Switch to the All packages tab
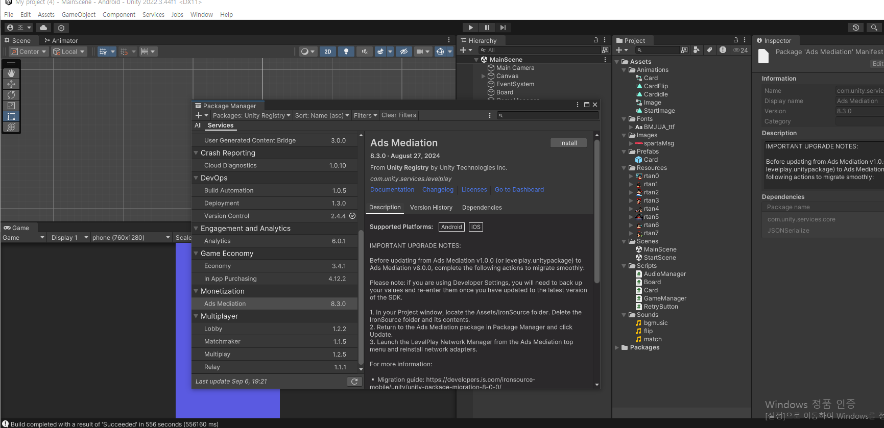The width and height of the screenshot is (884, 428). (198, 125)
